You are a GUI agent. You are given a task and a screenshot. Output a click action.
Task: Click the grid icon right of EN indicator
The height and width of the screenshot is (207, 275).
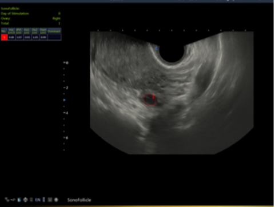tap(50, 200)
